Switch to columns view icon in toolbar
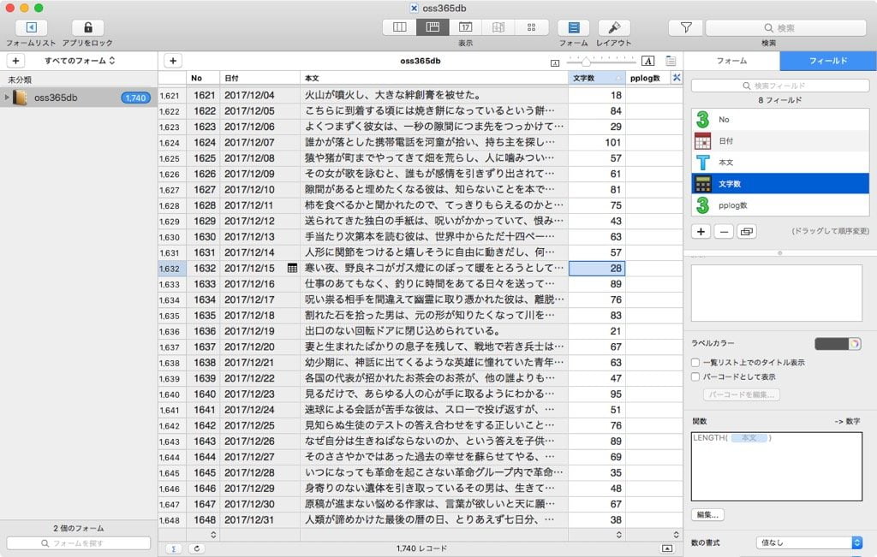Screen dimensions: 877x557 coord(399,27)
